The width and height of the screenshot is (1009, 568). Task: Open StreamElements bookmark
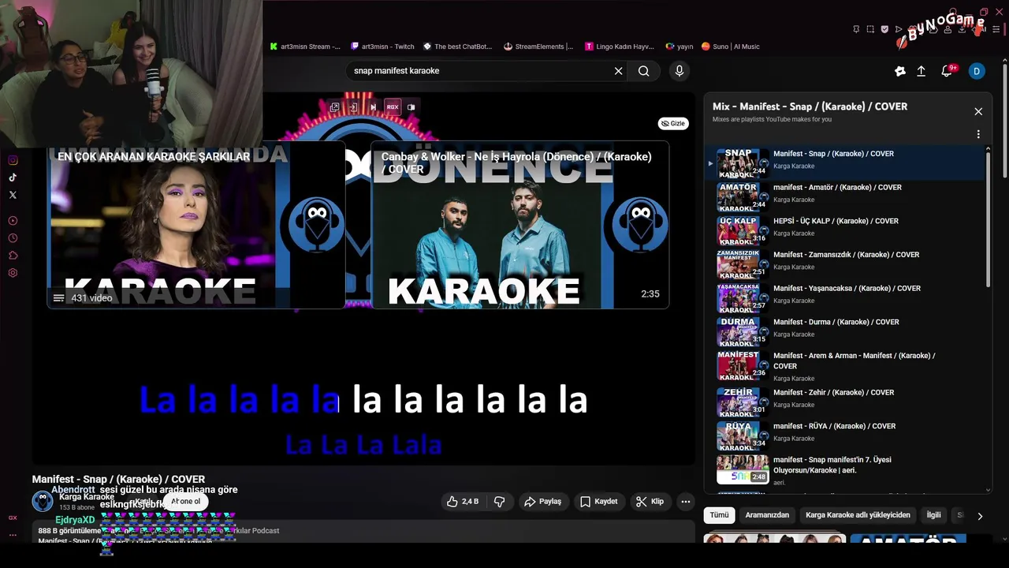click(538, 47)
